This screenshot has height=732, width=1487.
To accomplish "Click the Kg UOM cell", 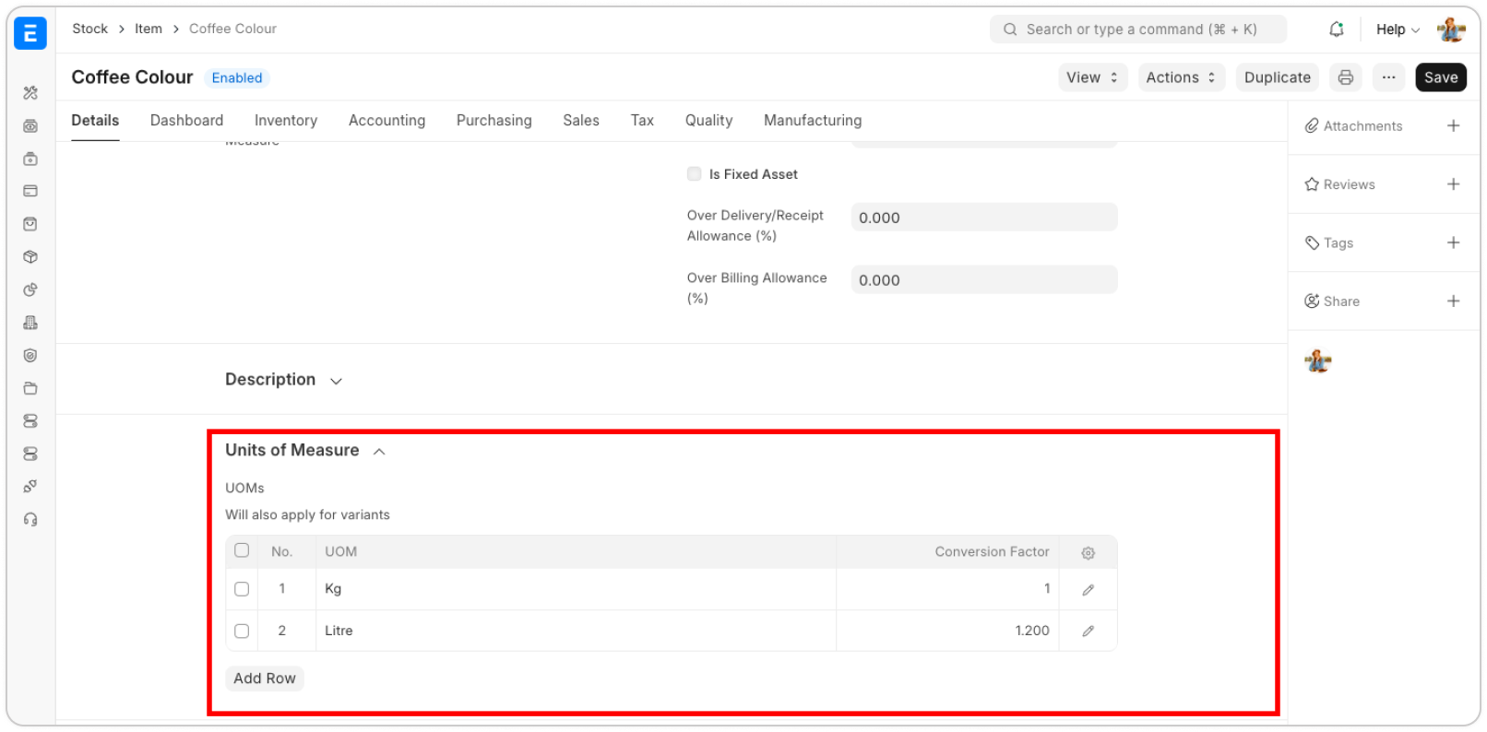I will click(576, 589).
